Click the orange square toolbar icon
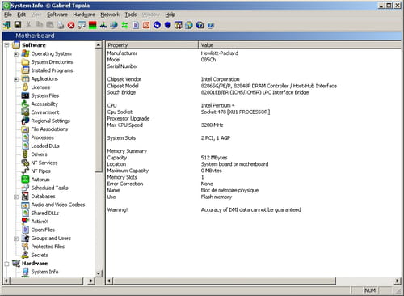 (146, 25)
